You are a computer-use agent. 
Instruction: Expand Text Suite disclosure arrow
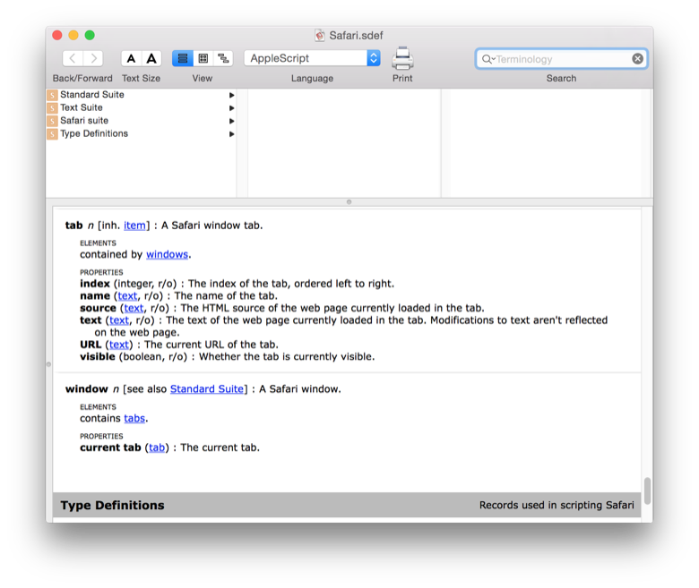(231, 108)
